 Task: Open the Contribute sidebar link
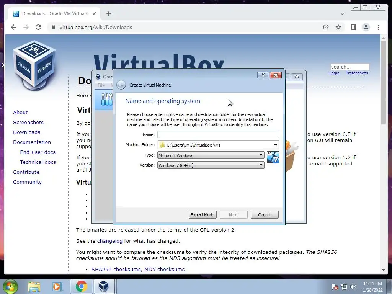pyautogui.click(x=26, y=172)
